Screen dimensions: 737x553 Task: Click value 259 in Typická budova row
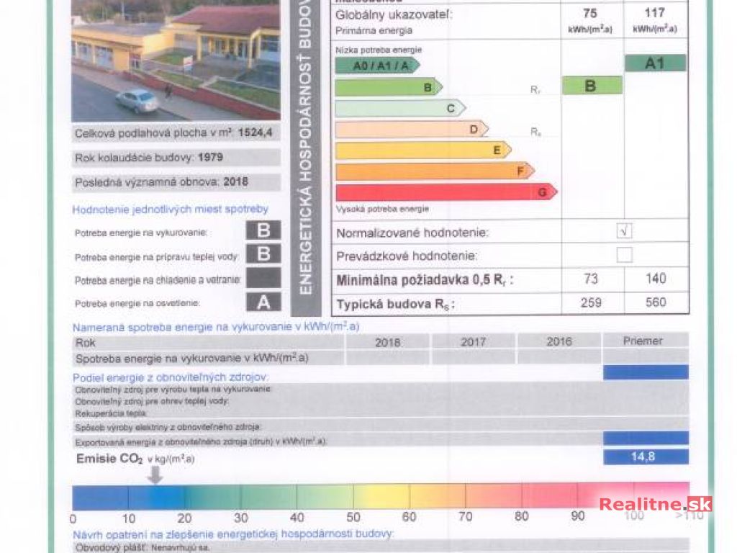(x=591, y=303)
